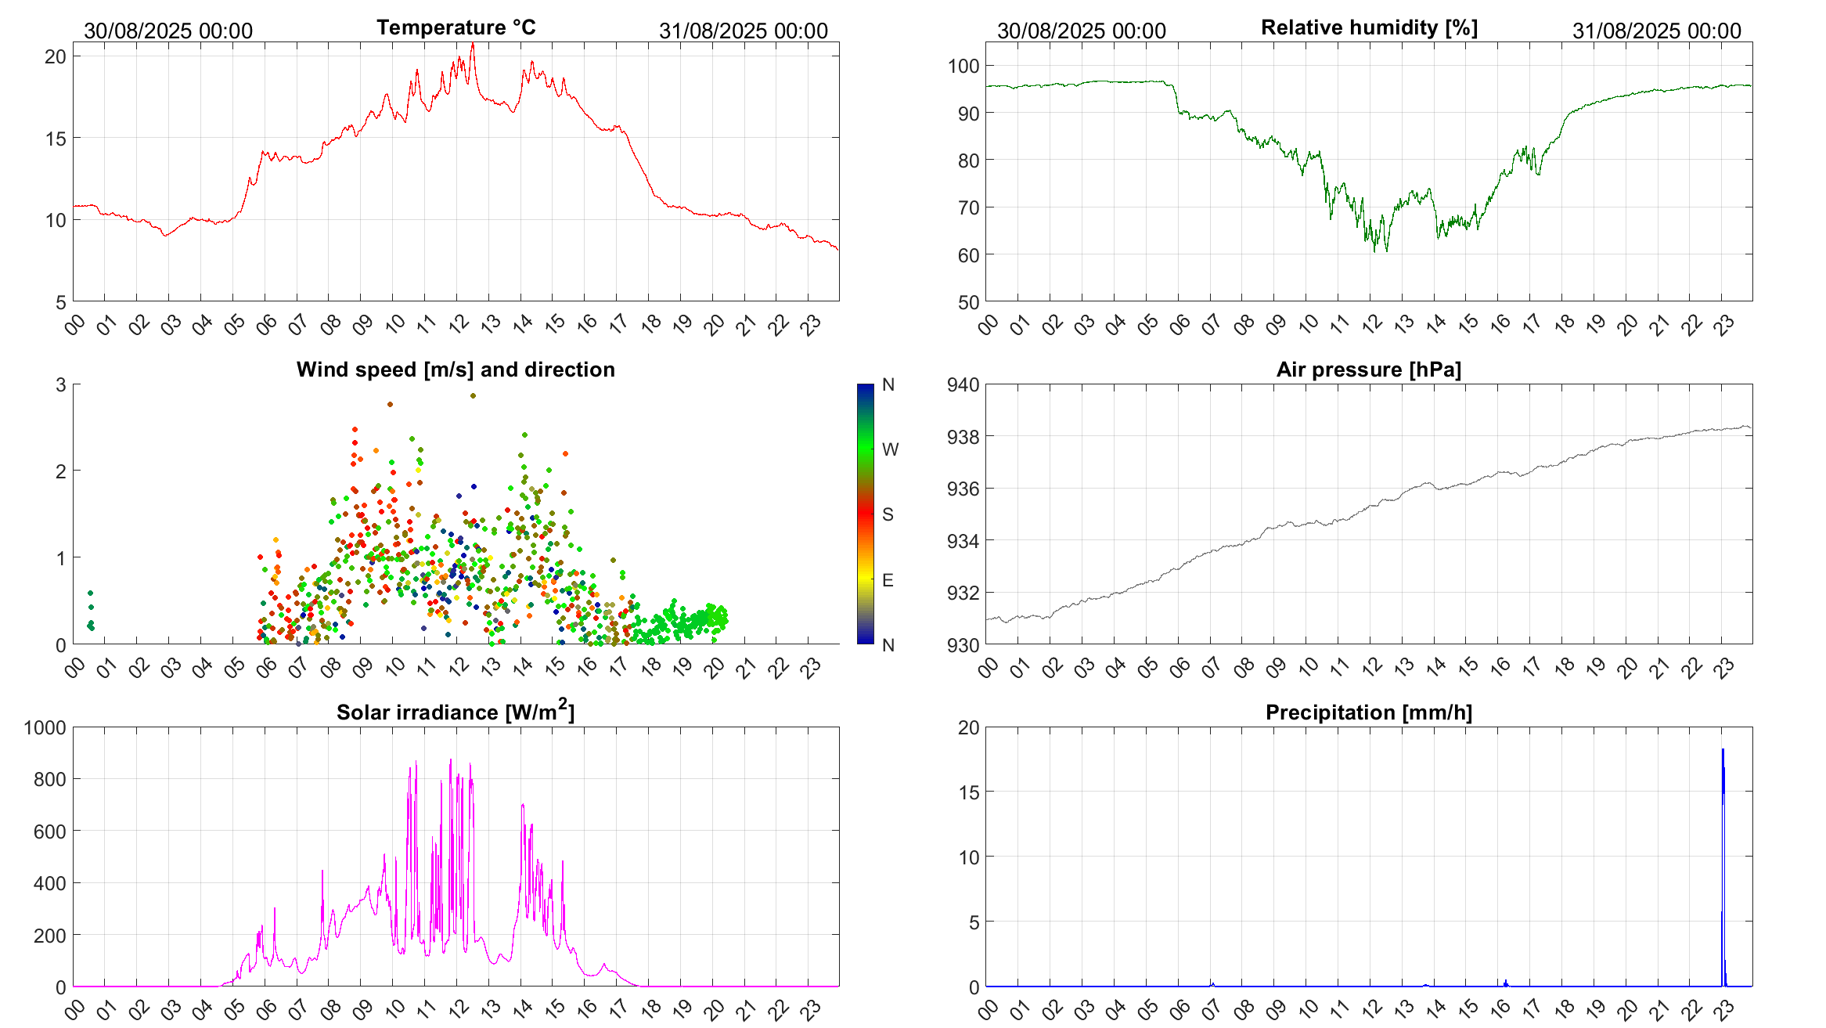The width and height of the screenshot is (1826, 1028).
Task: Click the 31/08/2025 00:00 label above humidity
Action: coord(1656,31)
